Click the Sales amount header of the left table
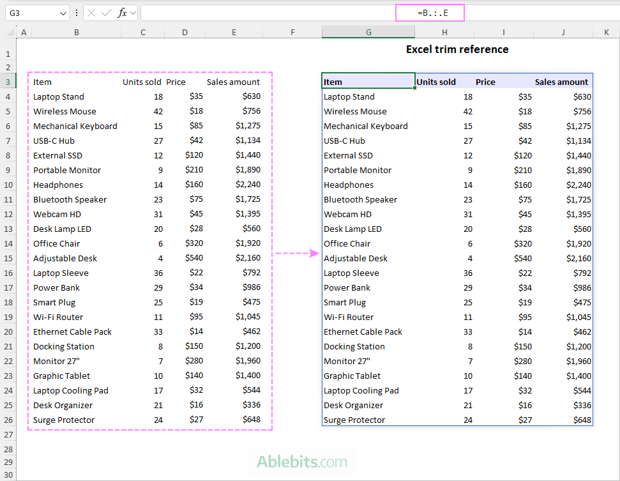This screenshot has width=620, height=481. click(234, 82)
